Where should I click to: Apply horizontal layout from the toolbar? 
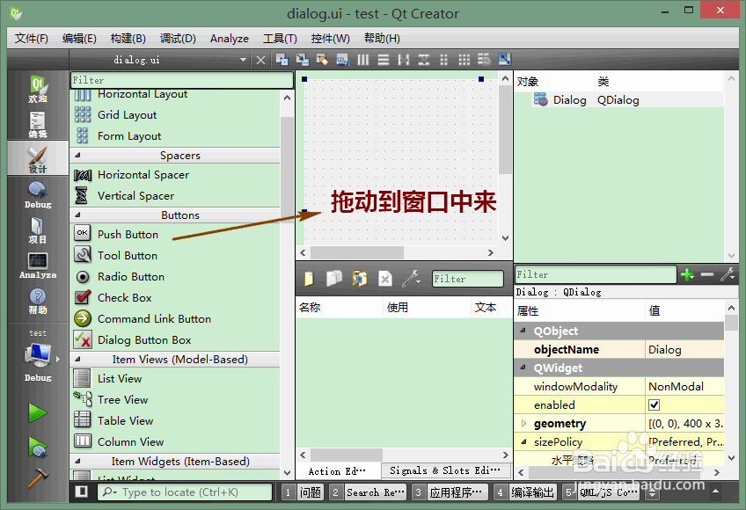tap(363, 60)
